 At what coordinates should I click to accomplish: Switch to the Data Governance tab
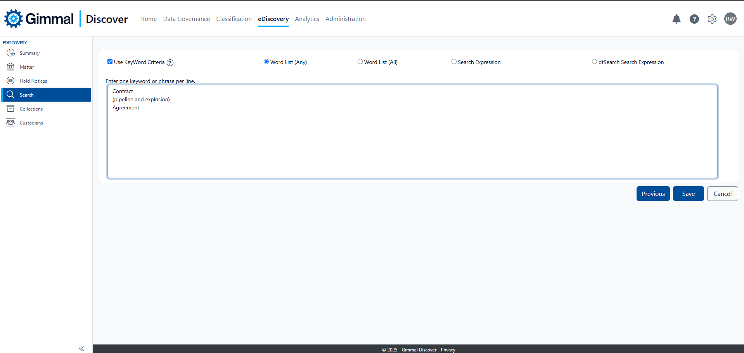click(186, 19)
